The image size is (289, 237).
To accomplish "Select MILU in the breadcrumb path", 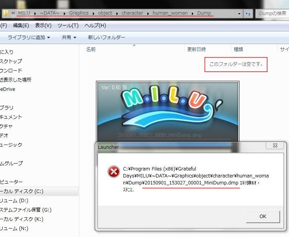I will pos(24,13).
